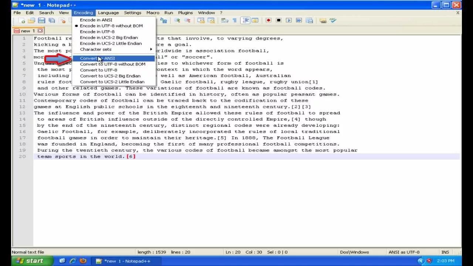Click the Dos\Windows status bar field
Image resolution: width=473 pixels, height=266 pixels.
[x=354, y=252]
